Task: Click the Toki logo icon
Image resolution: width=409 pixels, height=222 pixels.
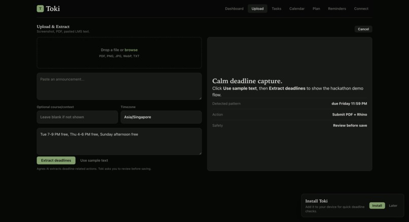Action: click(x=40, y=9)
